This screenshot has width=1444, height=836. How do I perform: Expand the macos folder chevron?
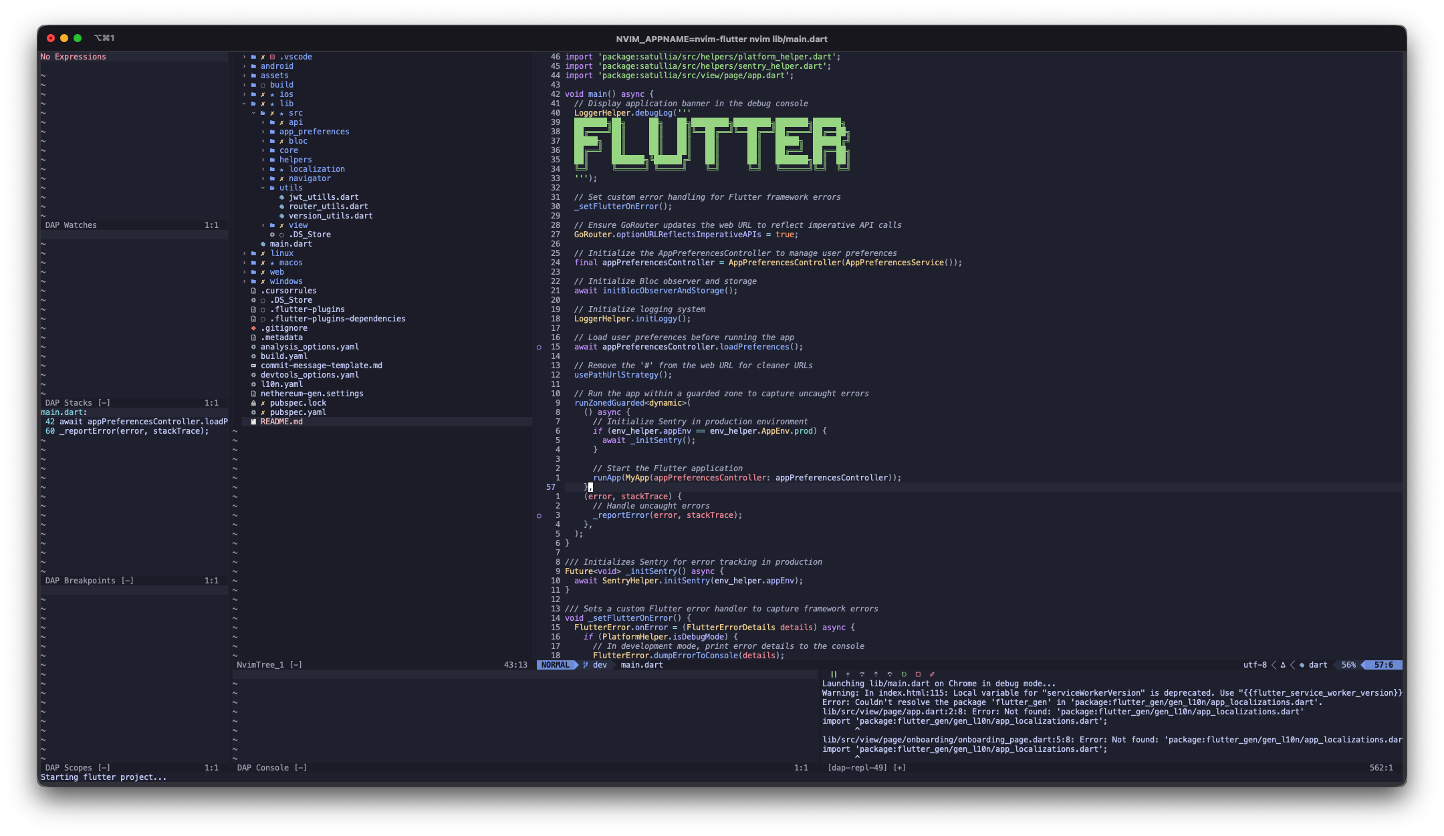pyautogui.click(x=244, y=263)
